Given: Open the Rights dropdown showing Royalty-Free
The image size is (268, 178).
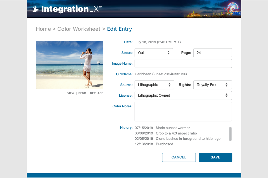Looking at the screenshot, I should point(213,85).
